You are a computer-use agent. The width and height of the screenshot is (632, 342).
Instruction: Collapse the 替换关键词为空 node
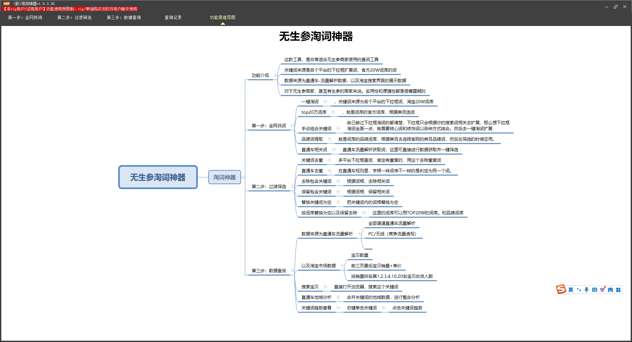[x=338, y=202]
